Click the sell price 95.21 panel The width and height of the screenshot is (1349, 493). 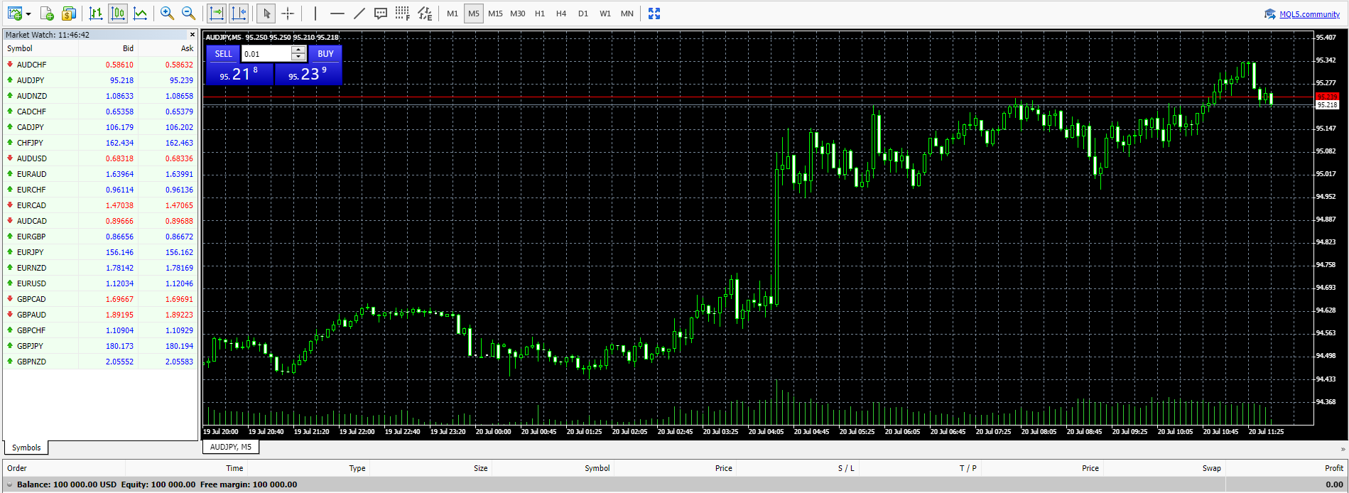point(239,73)
